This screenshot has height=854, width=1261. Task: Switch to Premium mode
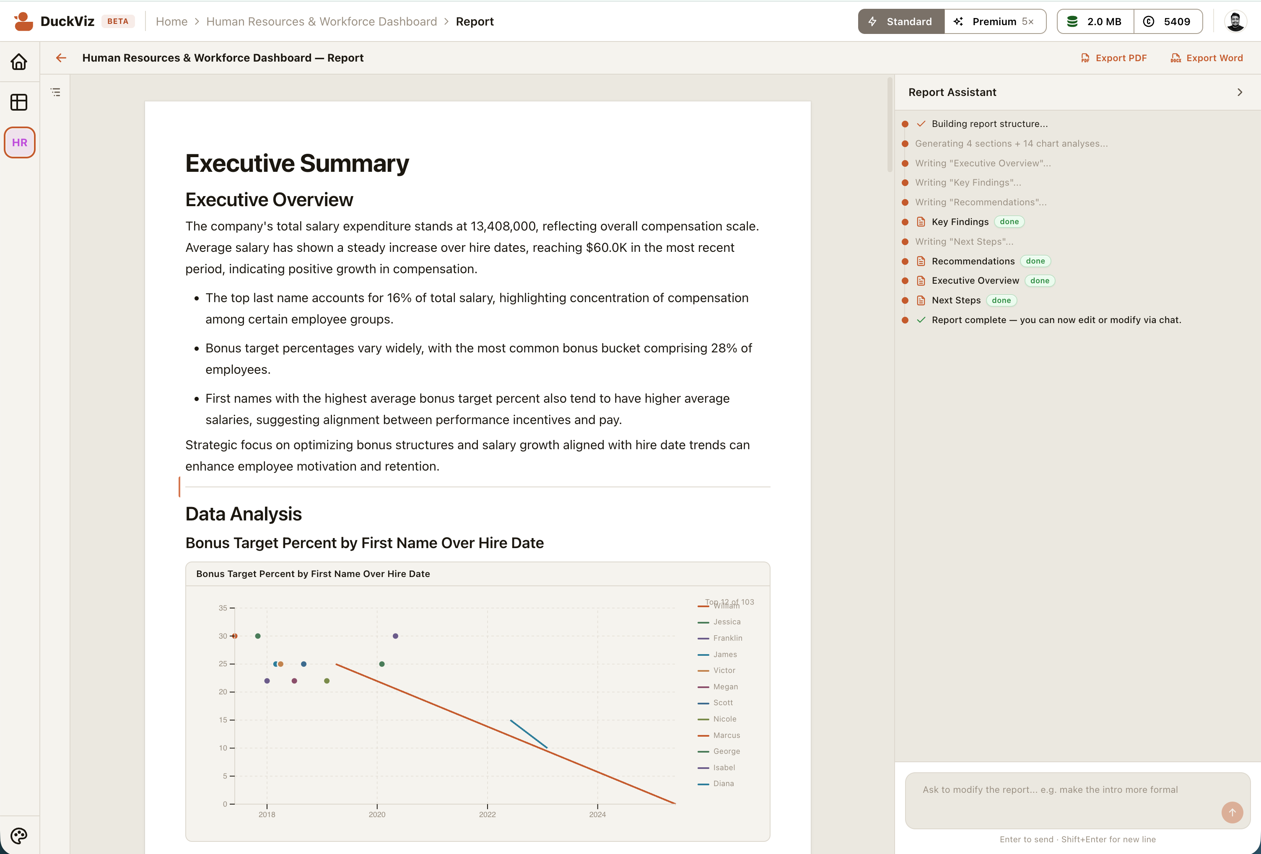pos(995,22)
